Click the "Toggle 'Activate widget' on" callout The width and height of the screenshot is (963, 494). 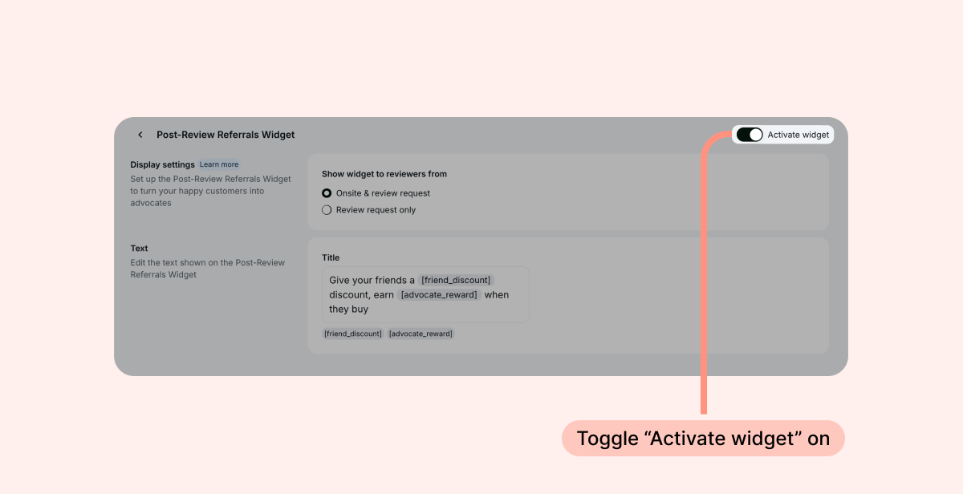703,439
